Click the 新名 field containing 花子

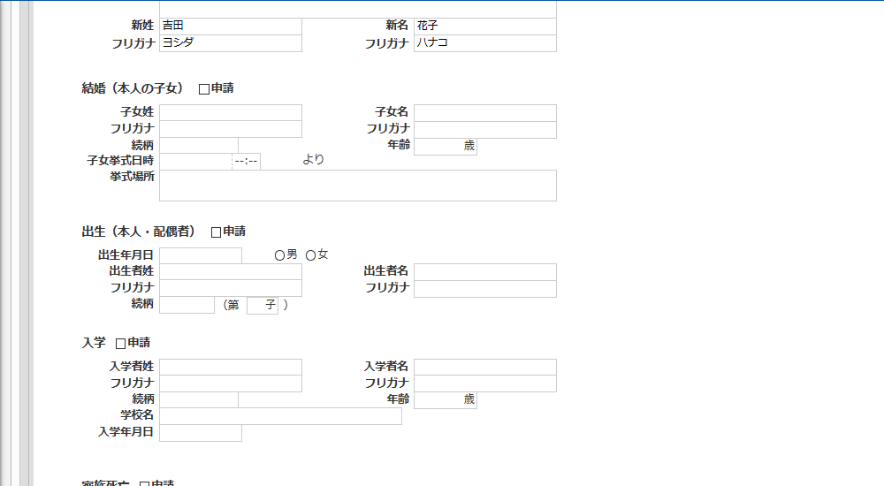click(x=484, y=27)
